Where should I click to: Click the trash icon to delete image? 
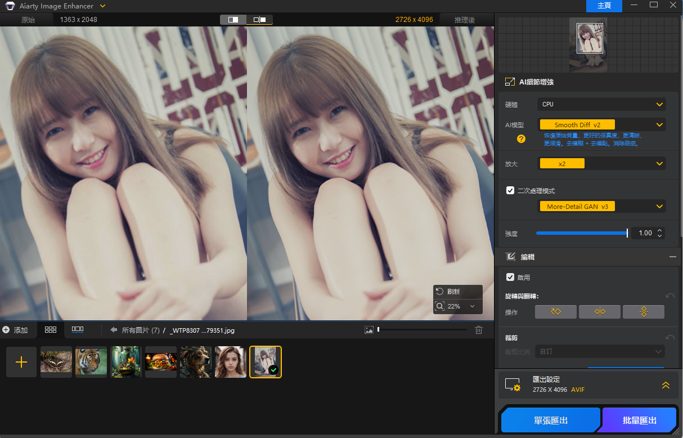coord(479,330)
